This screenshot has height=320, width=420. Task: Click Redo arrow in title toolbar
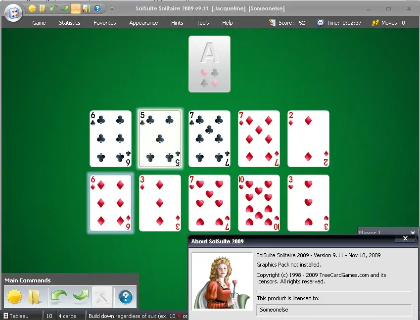click(64, 8)
